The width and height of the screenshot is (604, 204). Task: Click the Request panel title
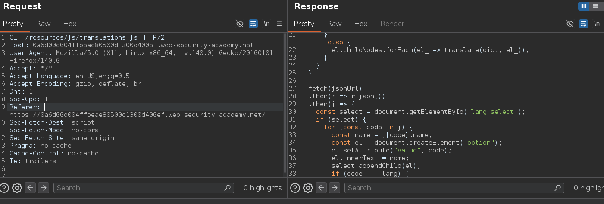[22, 6]
